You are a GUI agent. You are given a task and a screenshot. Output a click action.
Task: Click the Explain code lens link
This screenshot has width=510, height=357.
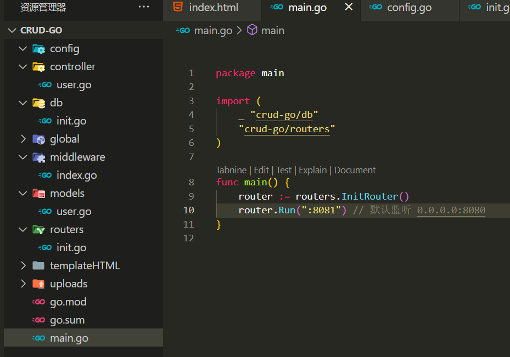[x=312, y=170]
